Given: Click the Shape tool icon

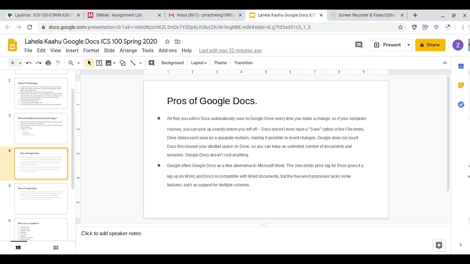Looking at the screenshot, I should [123, 63].
